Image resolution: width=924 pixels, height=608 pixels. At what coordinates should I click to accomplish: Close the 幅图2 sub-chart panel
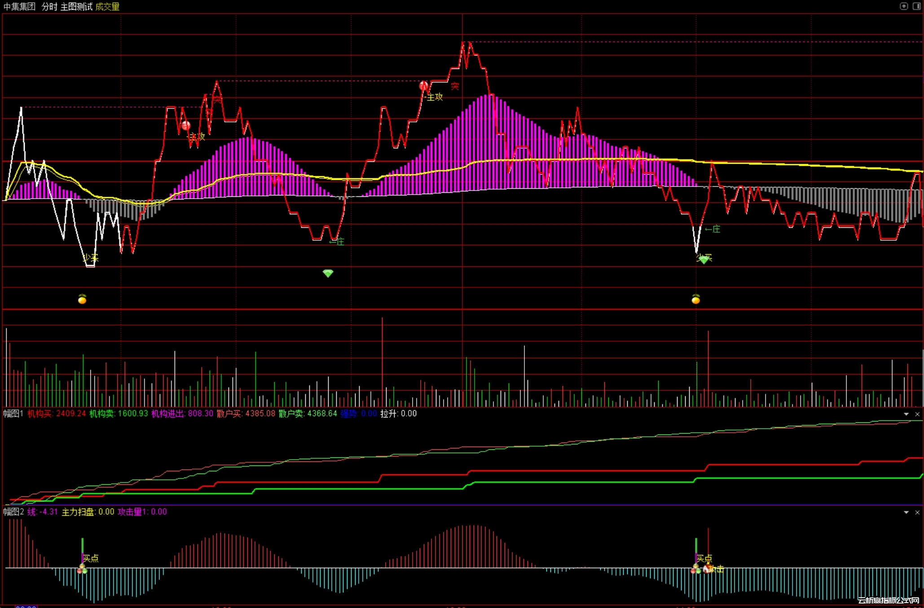pos(917,512)
